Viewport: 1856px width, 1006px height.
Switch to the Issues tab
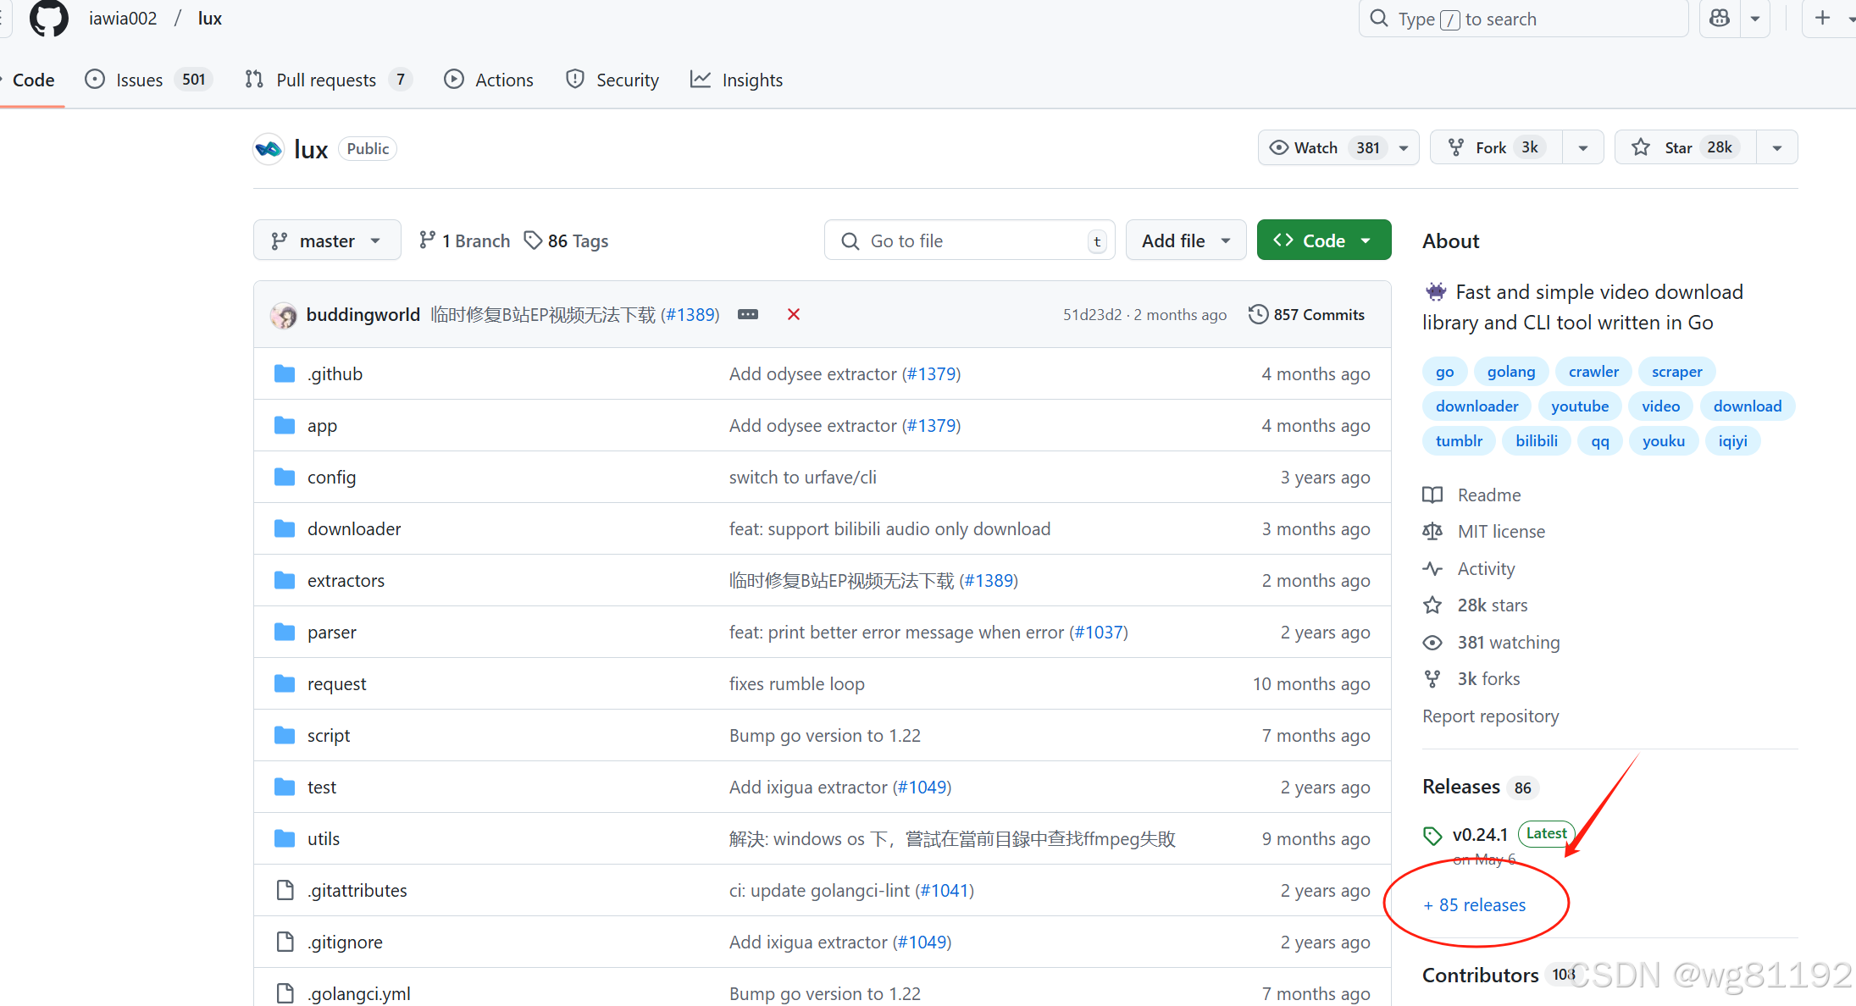click(140, 80)
